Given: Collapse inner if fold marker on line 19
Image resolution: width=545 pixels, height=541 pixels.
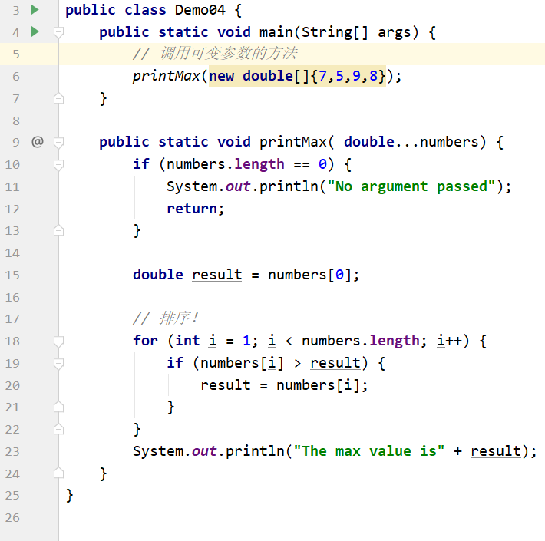Looking at the screenshot, I should click(x=58, y=363).
